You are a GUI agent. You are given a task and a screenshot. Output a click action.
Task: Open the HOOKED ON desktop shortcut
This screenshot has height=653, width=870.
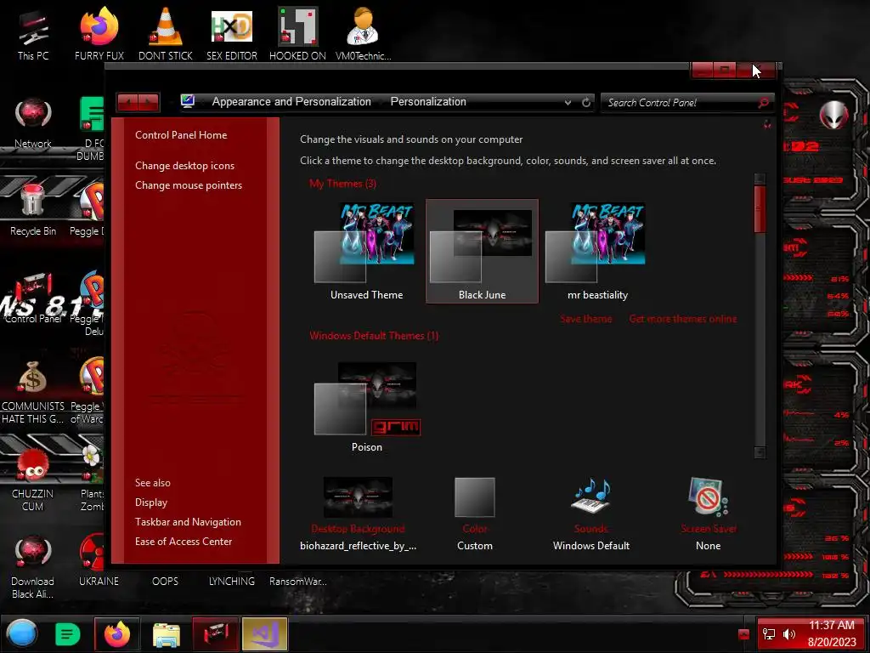coord(297,34)
